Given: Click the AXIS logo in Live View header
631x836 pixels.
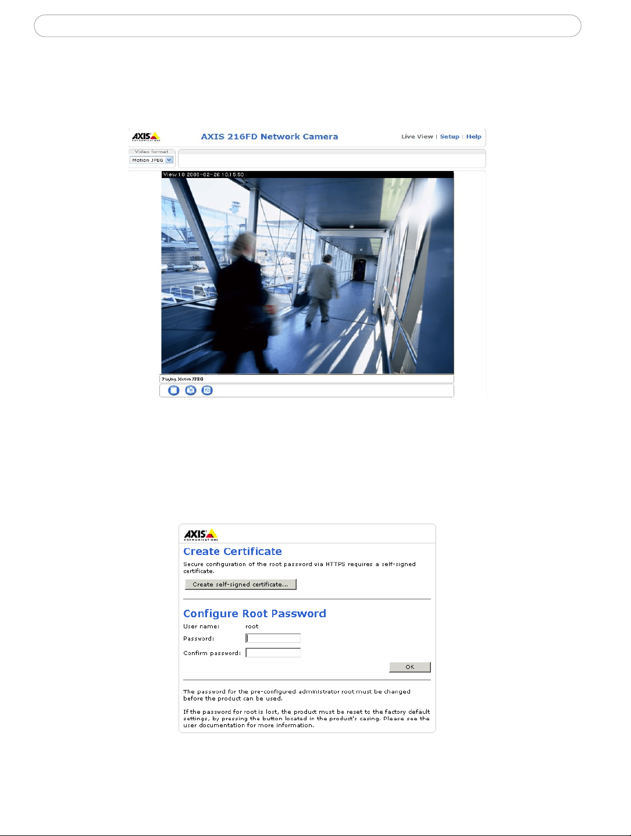Looking at the screenshot, I should 146,137.
